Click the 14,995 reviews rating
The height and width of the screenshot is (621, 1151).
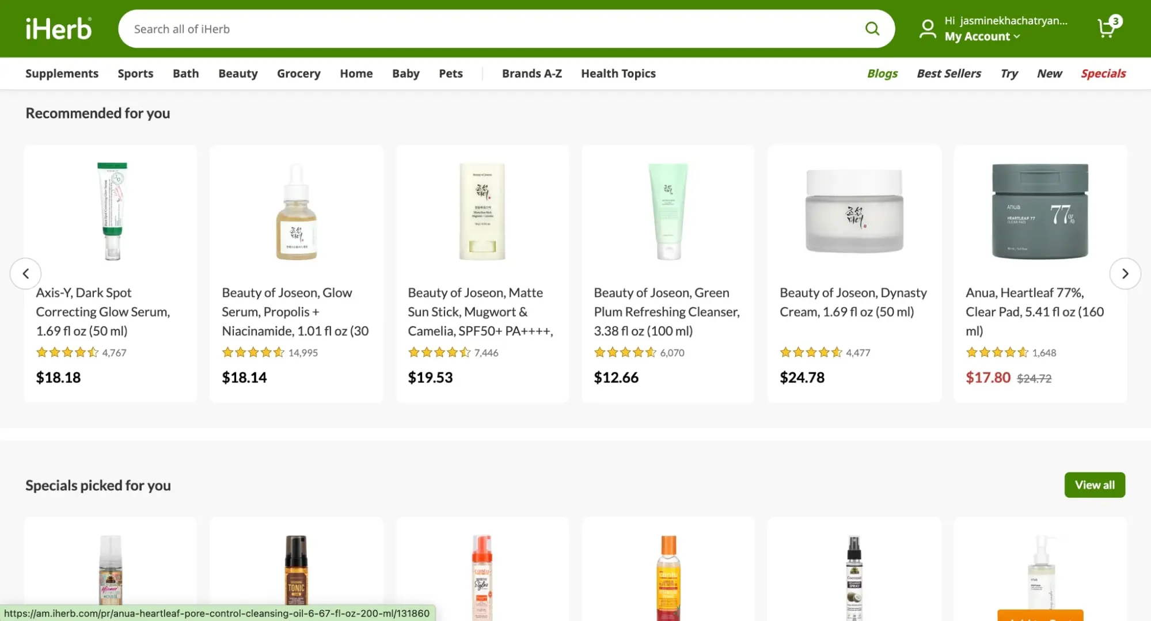(x=269, y=352)
